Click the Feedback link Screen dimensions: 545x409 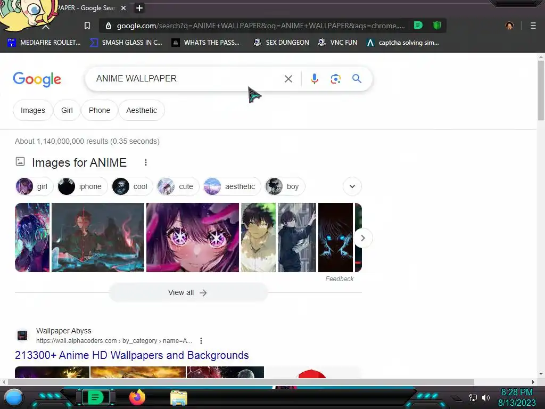tap(339, 279)
